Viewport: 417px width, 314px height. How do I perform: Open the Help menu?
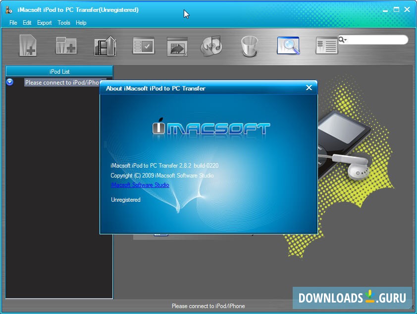(x=81, y=23)
